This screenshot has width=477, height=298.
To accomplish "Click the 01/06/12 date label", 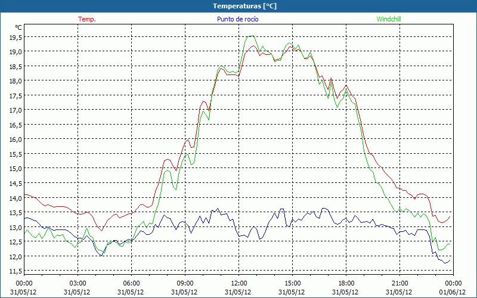I will (452, 292).
